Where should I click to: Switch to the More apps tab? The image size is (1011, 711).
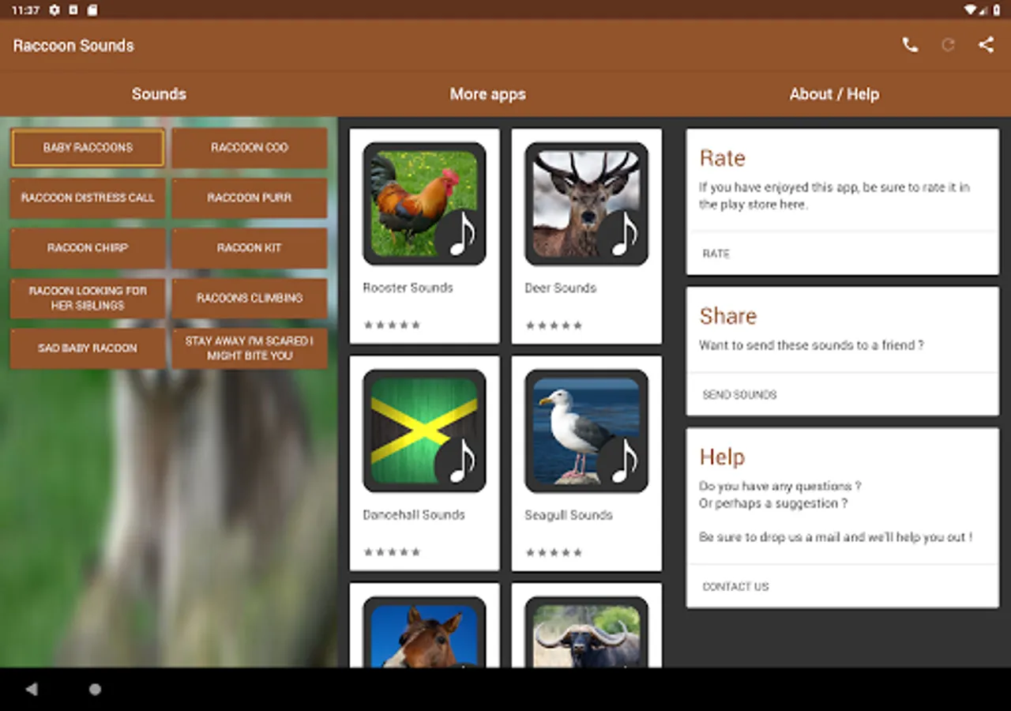487,94
